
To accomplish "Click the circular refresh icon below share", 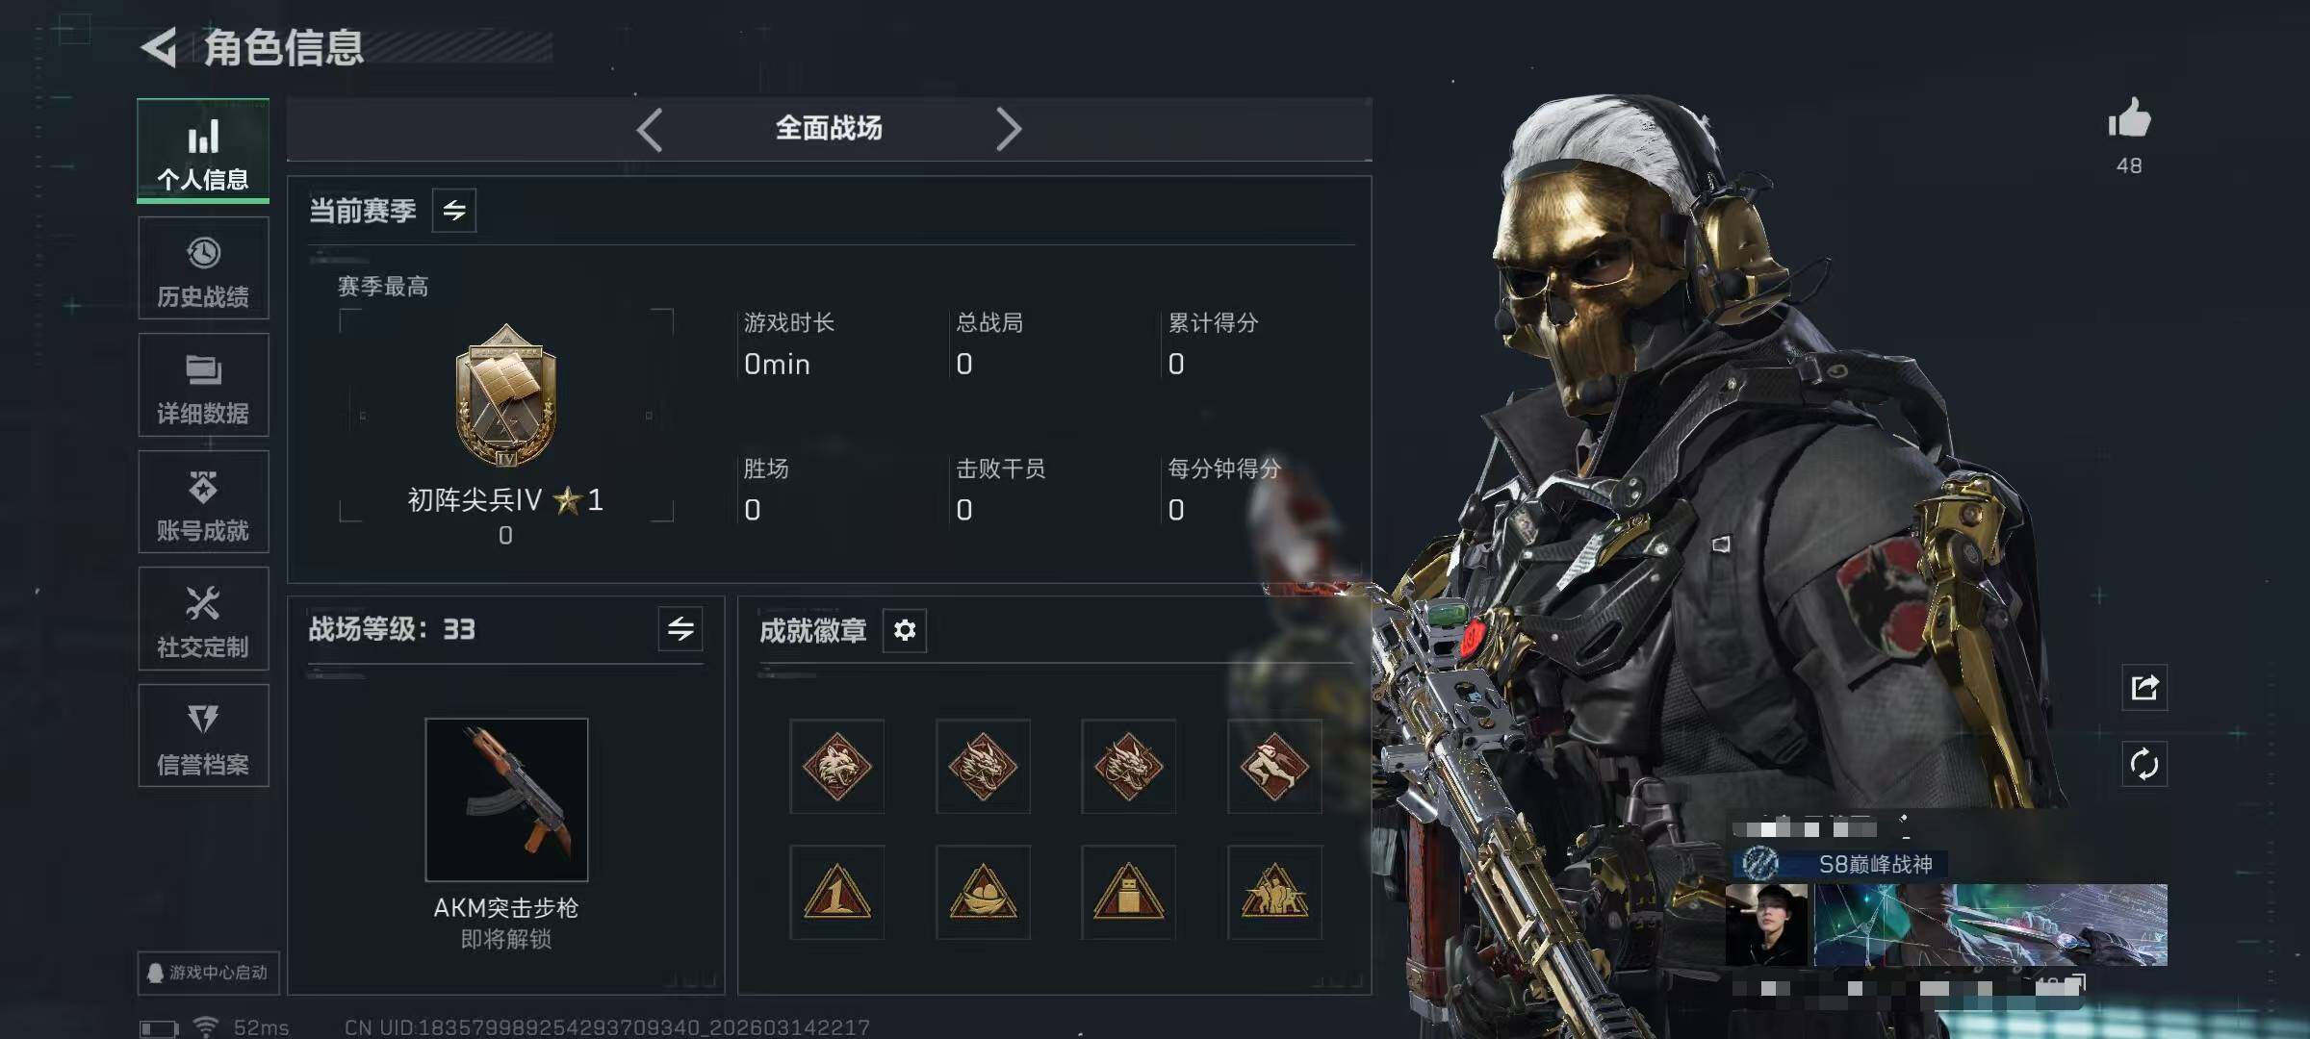I will tap(2144, 765).
